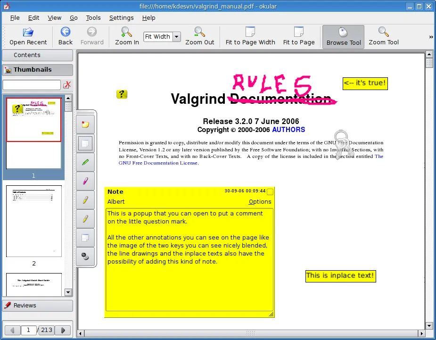
Task: Click the document vertical scroll down arrow
Action: 429,325
